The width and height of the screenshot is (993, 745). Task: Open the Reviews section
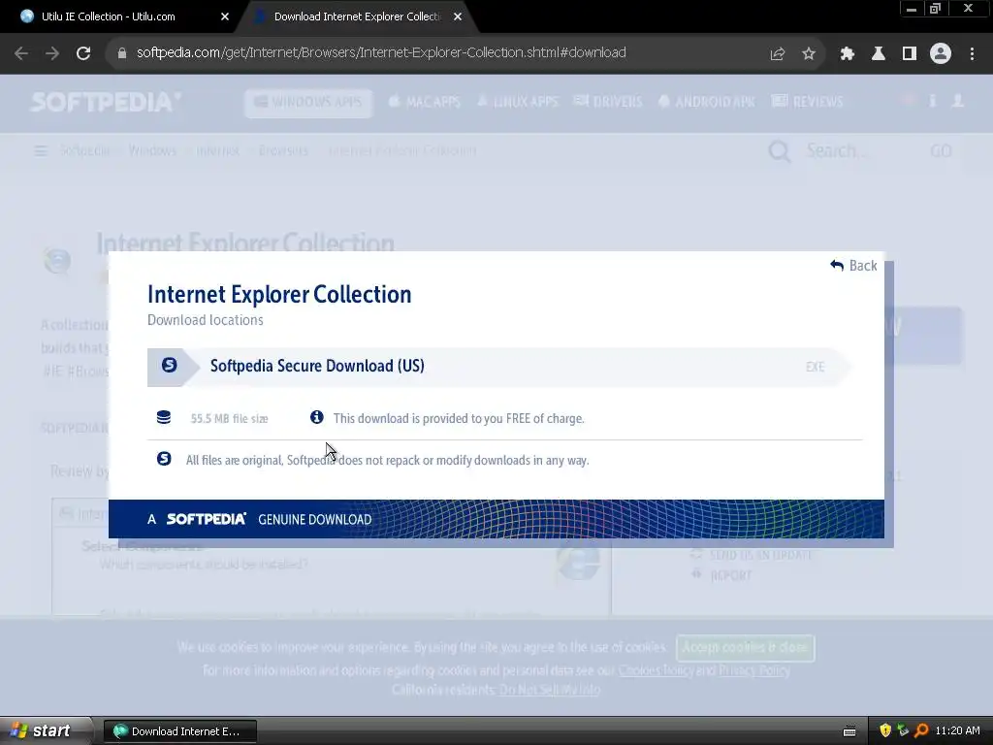808,102
